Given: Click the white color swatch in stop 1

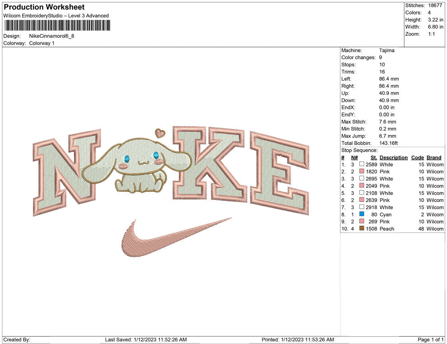Looking at the screenshot, I should pyautogui.click(x=362, y=164).
